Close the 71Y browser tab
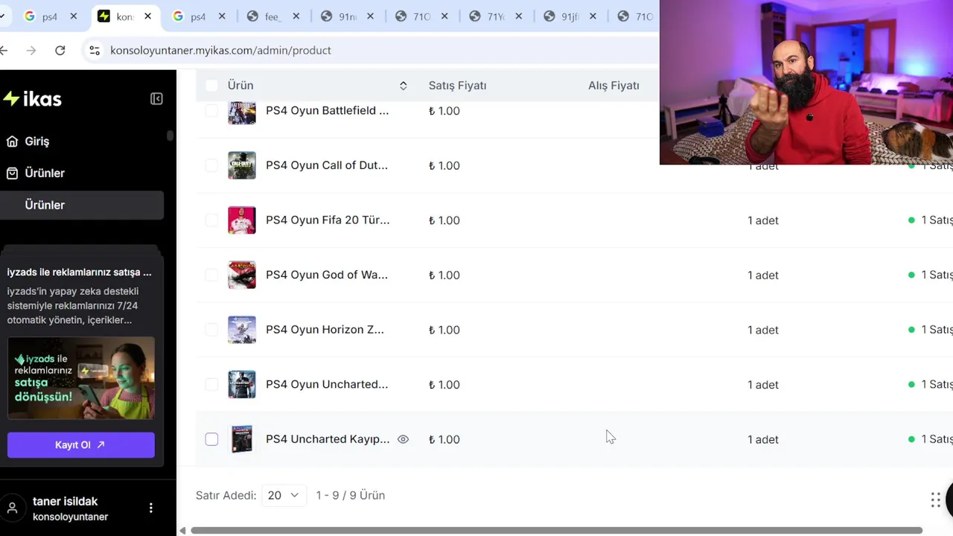 pos(519,16)
